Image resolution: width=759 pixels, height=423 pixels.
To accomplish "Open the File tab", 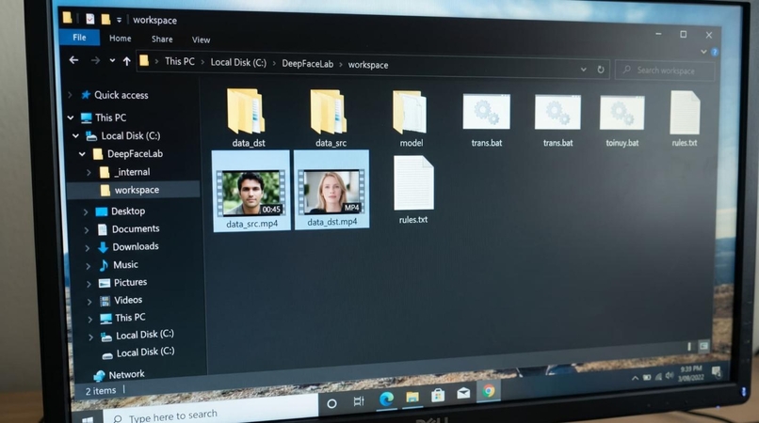I will click(x=79, y=38).
